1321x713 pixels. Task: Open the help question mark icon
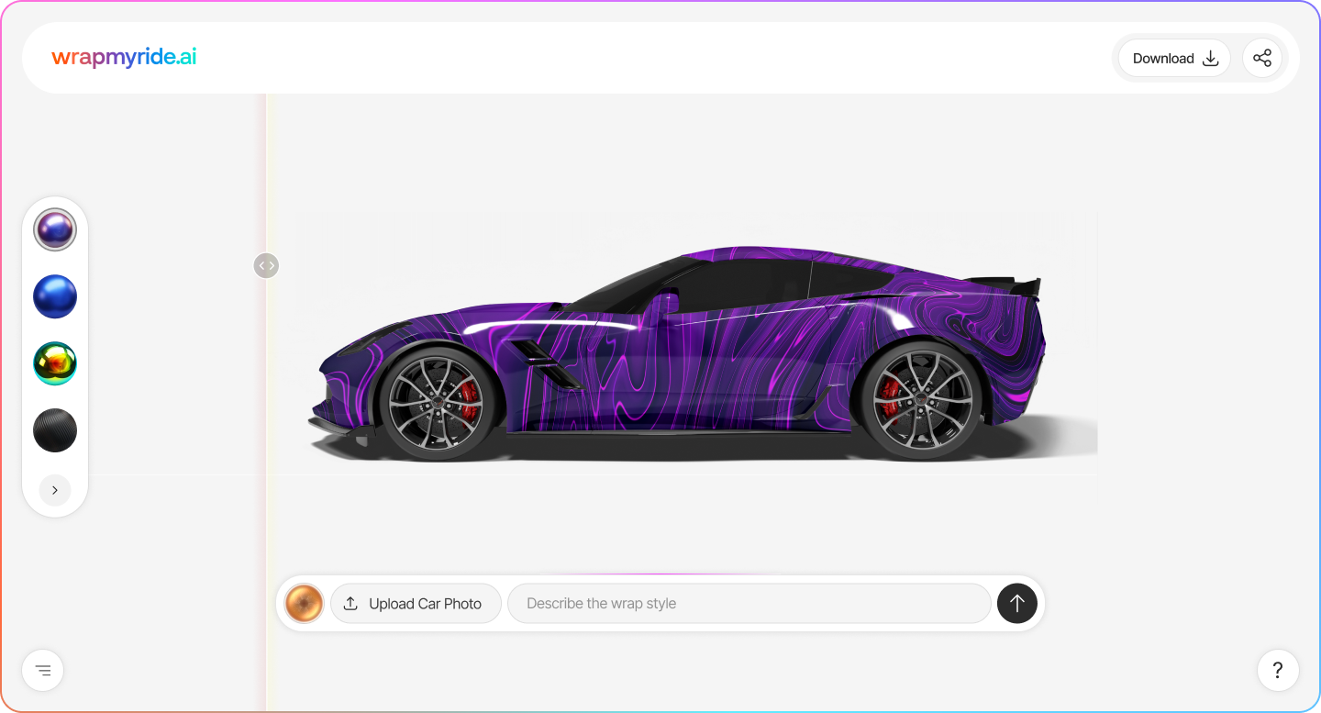click(x=1277, y=670)
